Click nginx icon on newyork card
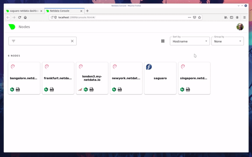252x157 pixels. [114, 90]
